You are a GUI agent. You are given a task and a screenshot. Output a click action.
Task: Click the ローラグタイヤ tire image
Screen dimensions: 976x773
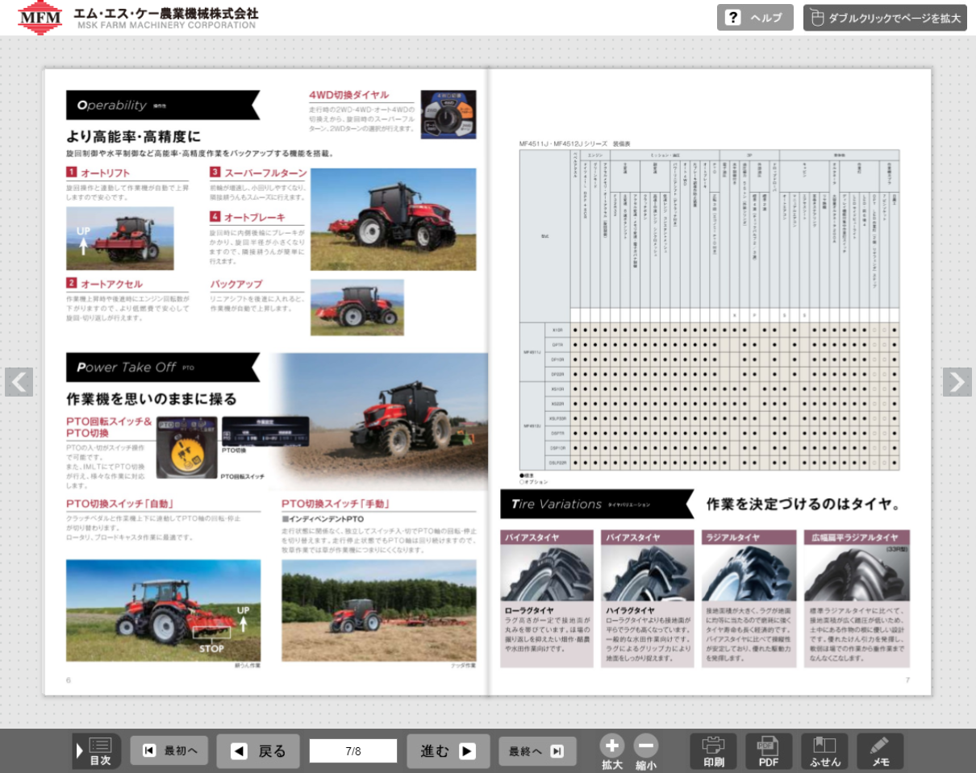(x=547, y=573)
